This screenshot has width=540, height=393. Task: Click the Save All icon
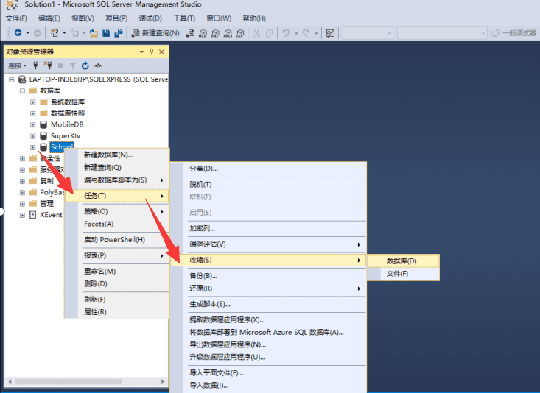pos(119,33)
